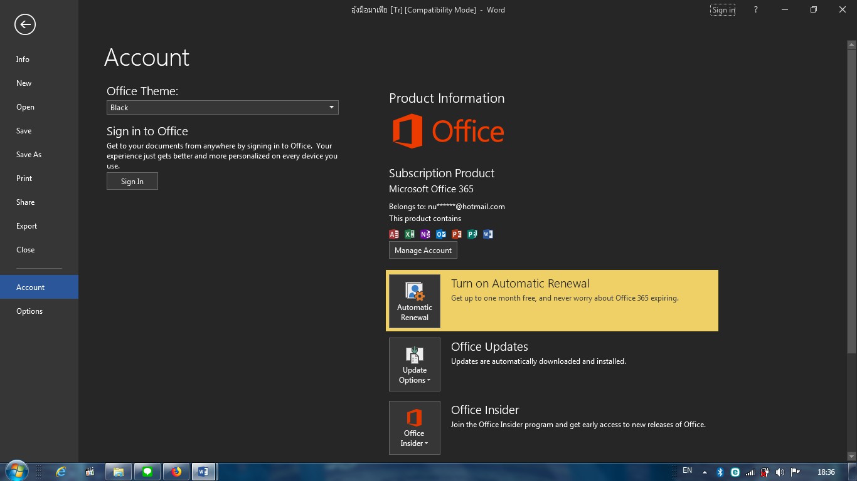Screen dimensions: 857x481
Task: Click the Manage Account button
Action: click(x=423, y=251)
